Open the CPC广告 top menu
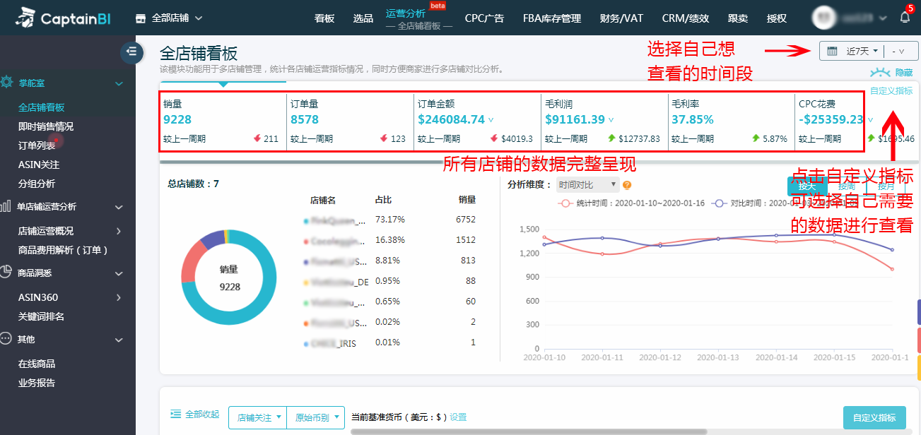 click(x=485, y=18)
